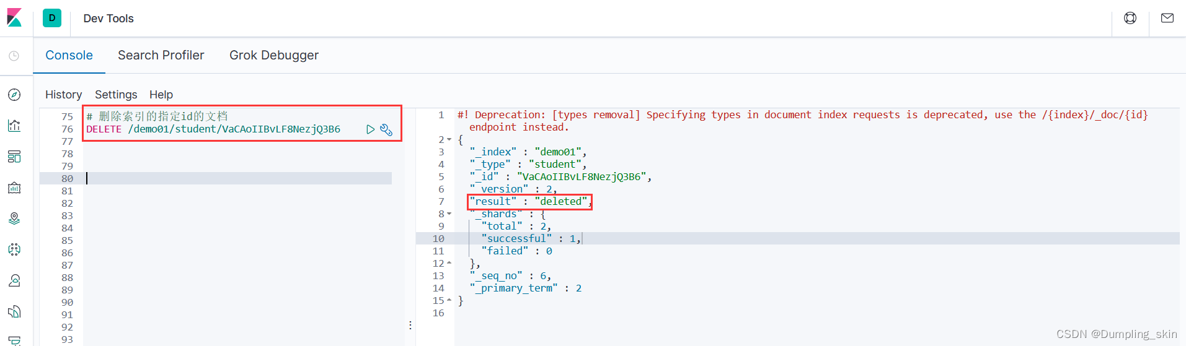Place cursor on editor line 80
The width and height of the screenshot is (1186, 346).
[238, 178]
